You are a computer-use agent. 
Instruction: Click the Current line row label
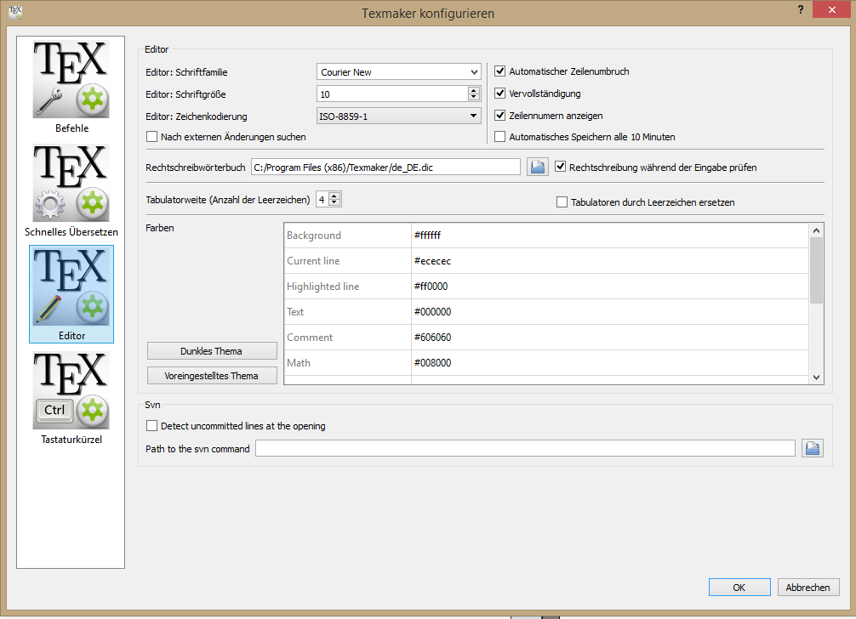[348, 261]
